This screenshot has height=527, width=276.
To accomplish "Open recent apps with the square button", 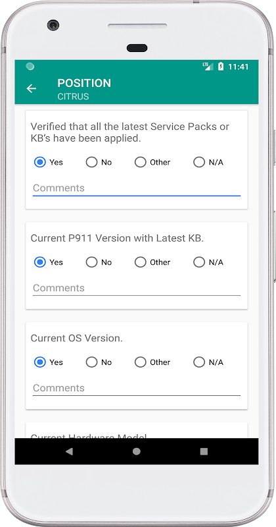I will point(204,451).
